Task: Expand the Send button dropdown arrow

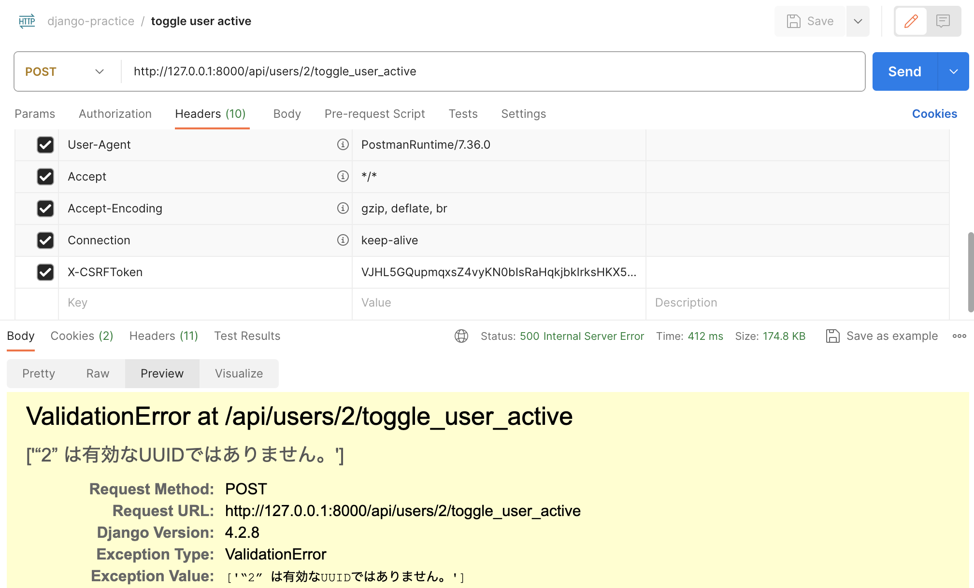Action: [953, 71]
